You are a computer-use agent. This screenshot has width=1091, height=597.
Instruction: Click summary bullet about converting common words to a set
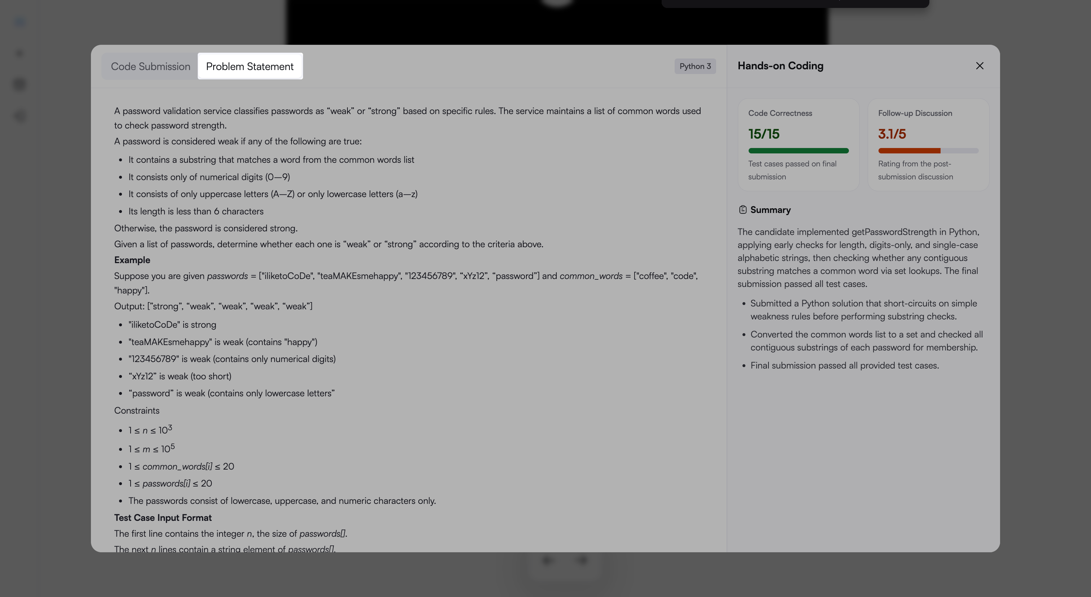click(867, 341)
